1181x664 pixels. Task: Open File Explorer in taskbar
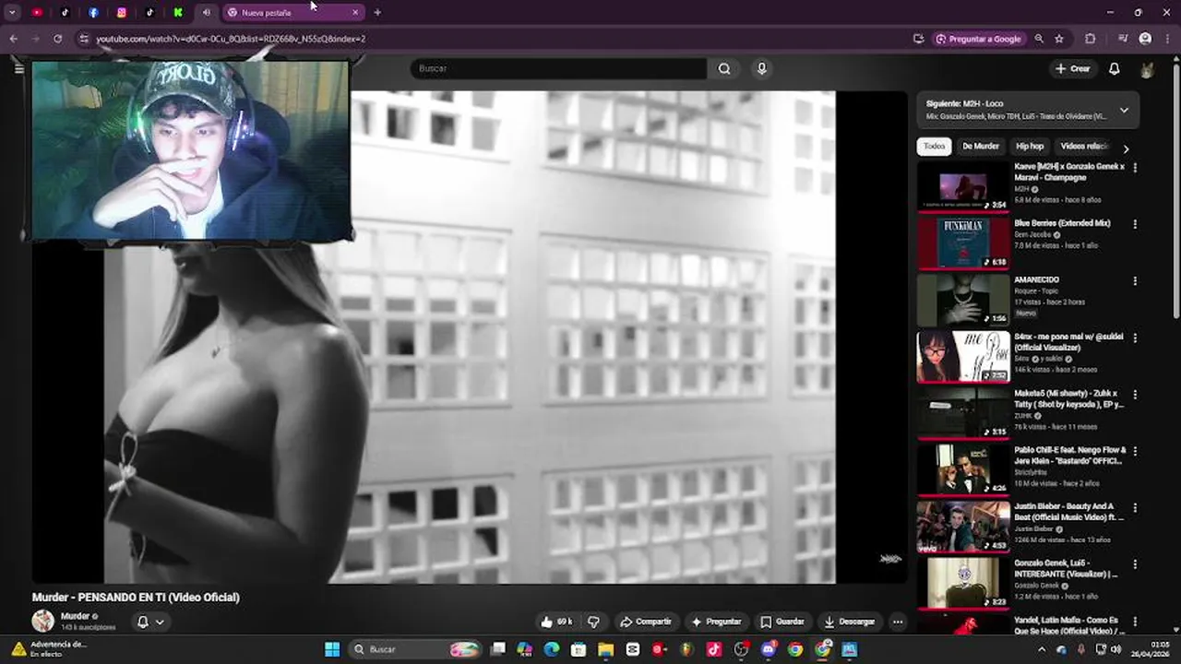tap(605, 649)
